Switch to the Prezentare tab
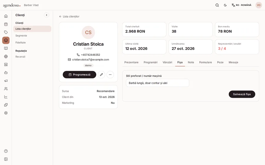 click(131, 62)
